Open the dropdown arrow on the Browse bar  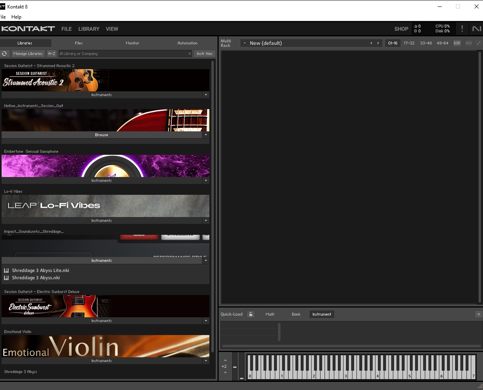coord(206,135)
